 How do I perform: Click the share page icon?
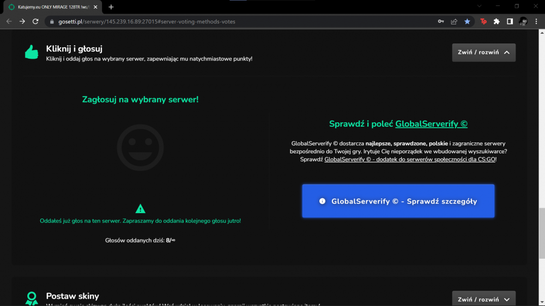click(x=454, y=22)
